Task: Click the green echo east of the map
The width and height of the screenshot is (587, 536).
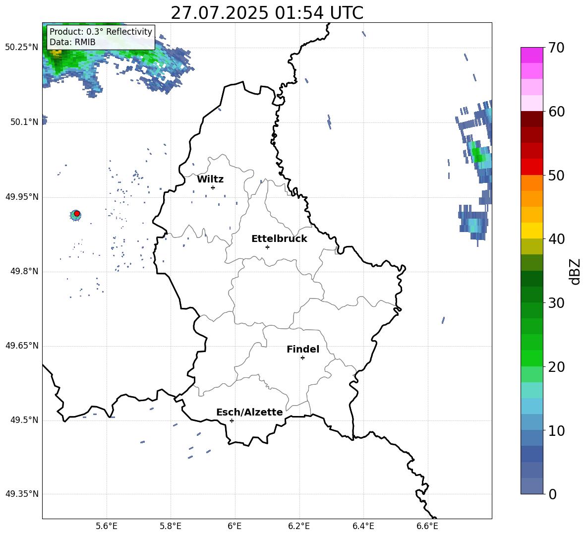Action: pos(477,154)
